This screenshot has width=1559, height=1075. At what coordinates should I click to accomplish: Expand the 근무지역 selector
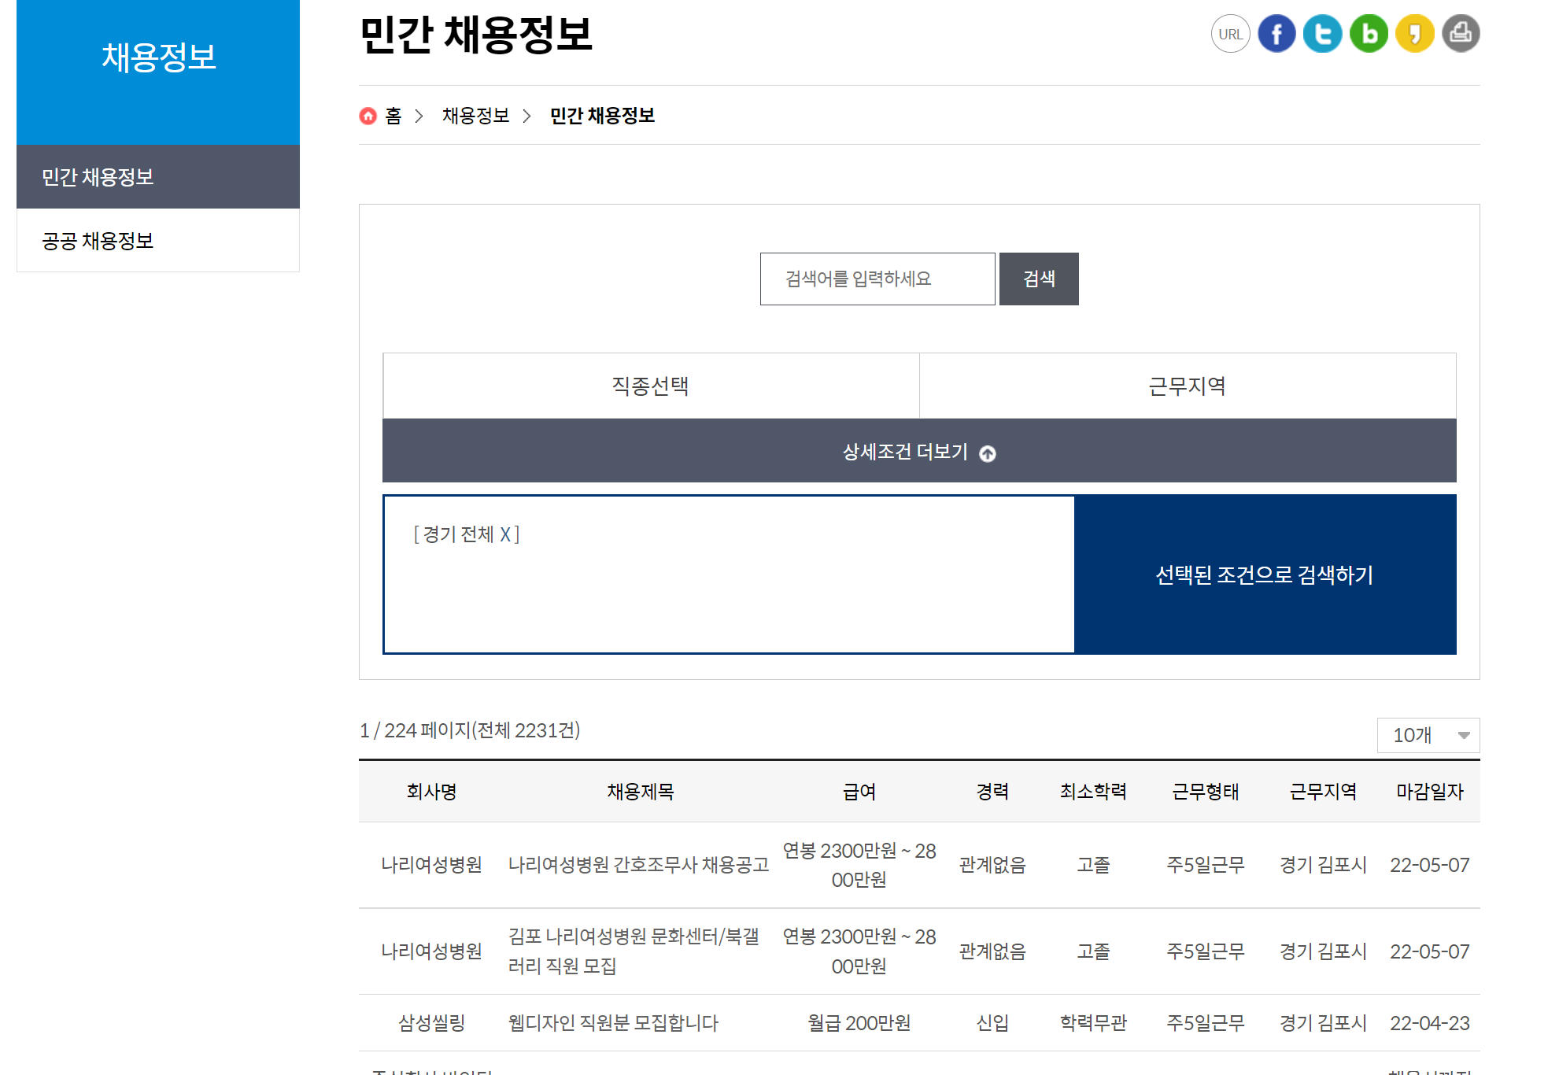(x=1187, y=386)
